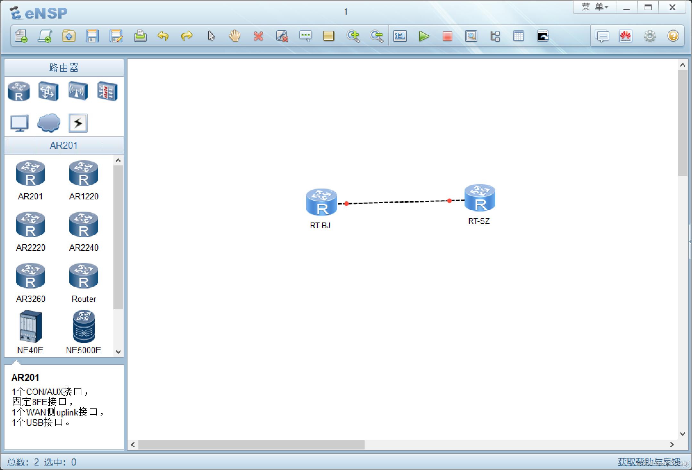
Task: Open the forum message bubble icon
Action: (x=602, y=36)
